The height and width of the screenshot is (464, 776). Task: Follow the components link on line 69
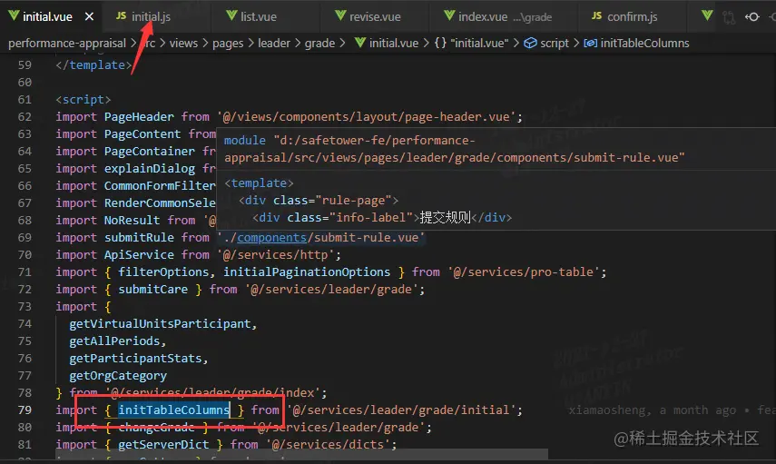pyautogui.click(x=271, y=238)
